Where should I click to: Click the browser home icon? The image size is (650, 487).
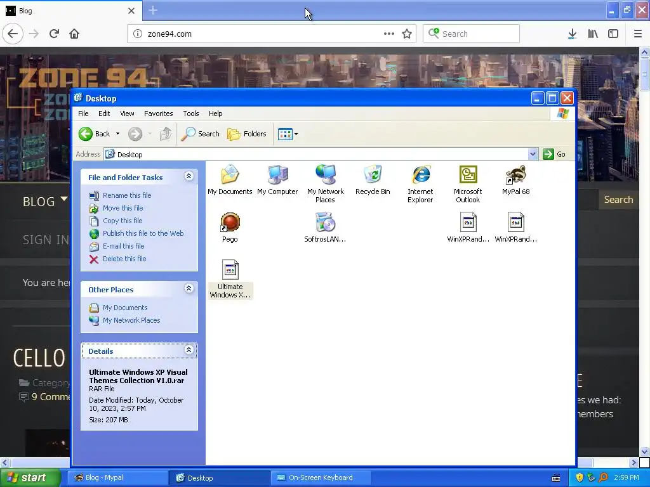(x=74, y=34)
